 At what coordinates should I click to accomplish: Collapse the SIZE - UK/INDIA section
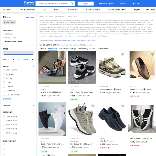[34, 141]
